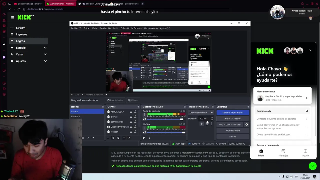Mute the Audio del escritorio speaker

(x=144, y=119)
